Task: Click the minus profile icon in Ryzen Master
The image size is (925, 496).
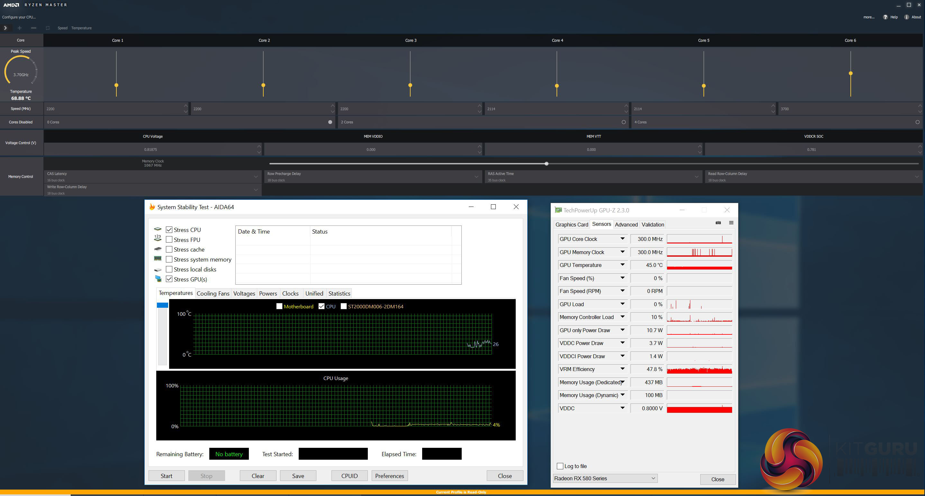Action: point(33,28)
